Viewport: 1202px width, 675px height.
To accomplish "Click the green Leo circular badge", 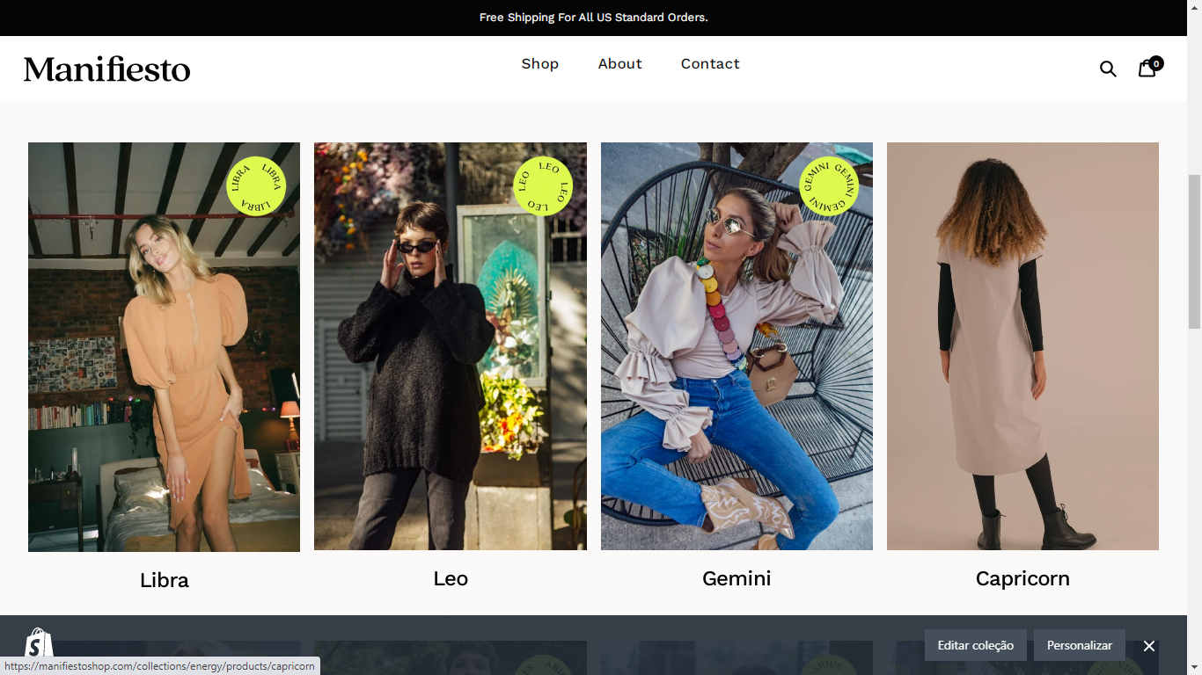I will pos(543,185).
